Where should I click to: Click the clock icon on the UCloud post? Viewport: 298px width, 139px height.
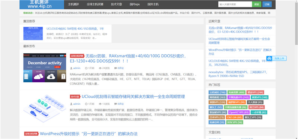pos(86,104)
